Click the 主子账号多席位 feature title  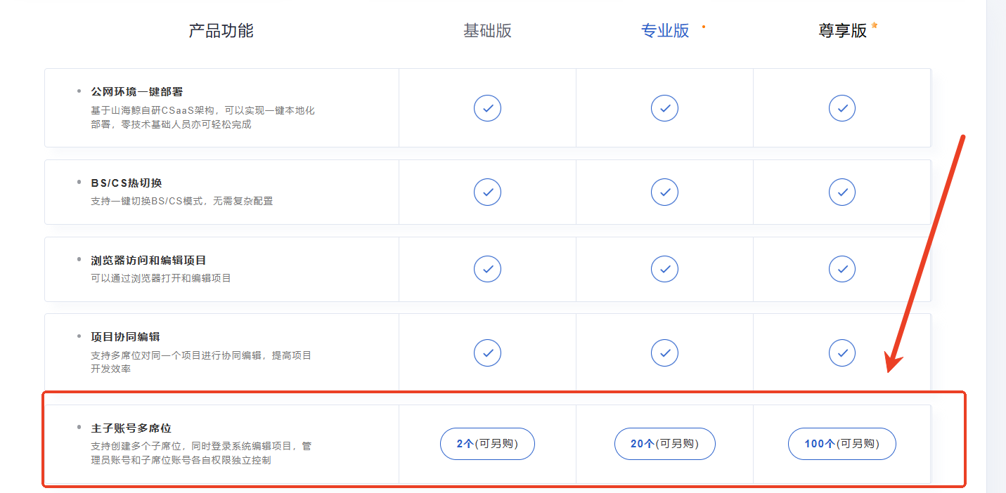131,428
